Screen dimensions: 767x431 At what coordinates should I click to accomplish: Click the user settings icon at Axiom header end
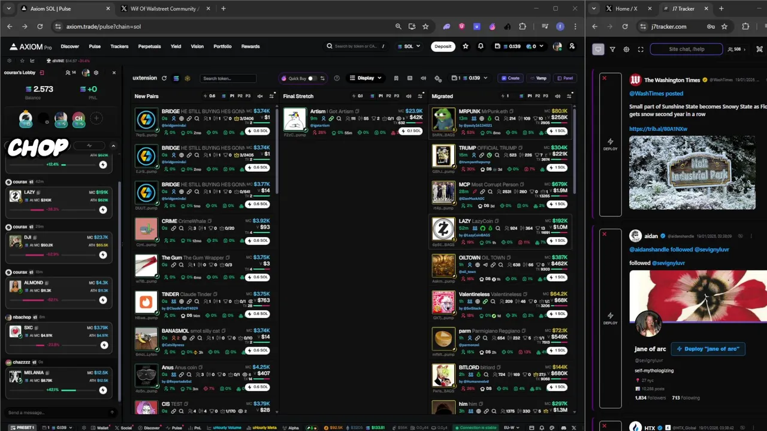(572, 46)
